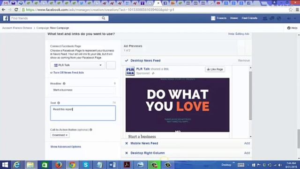Click the Do What You Love ad image

click(177, 105)
